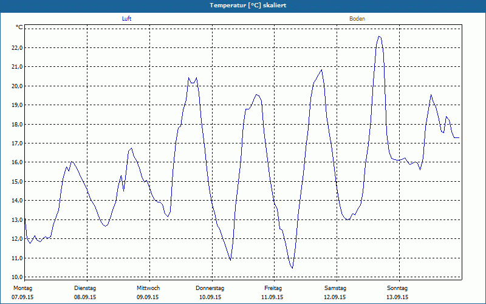Click the 13.09.15 date label
The height and width of the screenshot is (304, 486).
[x=397, y=297]
